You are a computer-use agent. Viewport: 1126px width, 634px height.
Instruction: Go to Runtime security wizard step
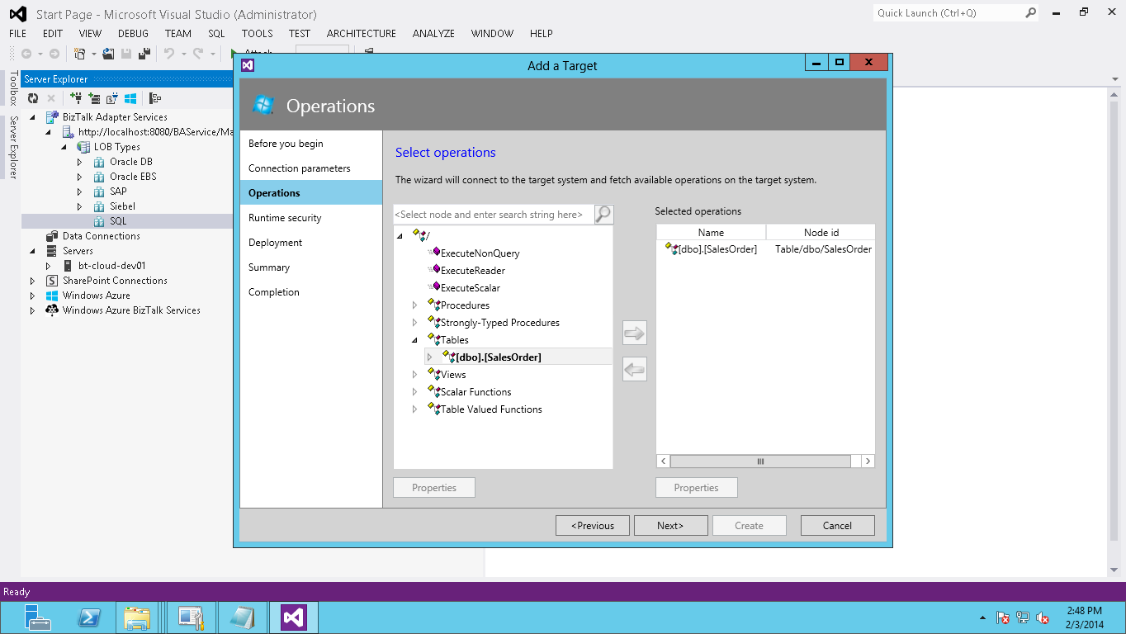(285, 218)
